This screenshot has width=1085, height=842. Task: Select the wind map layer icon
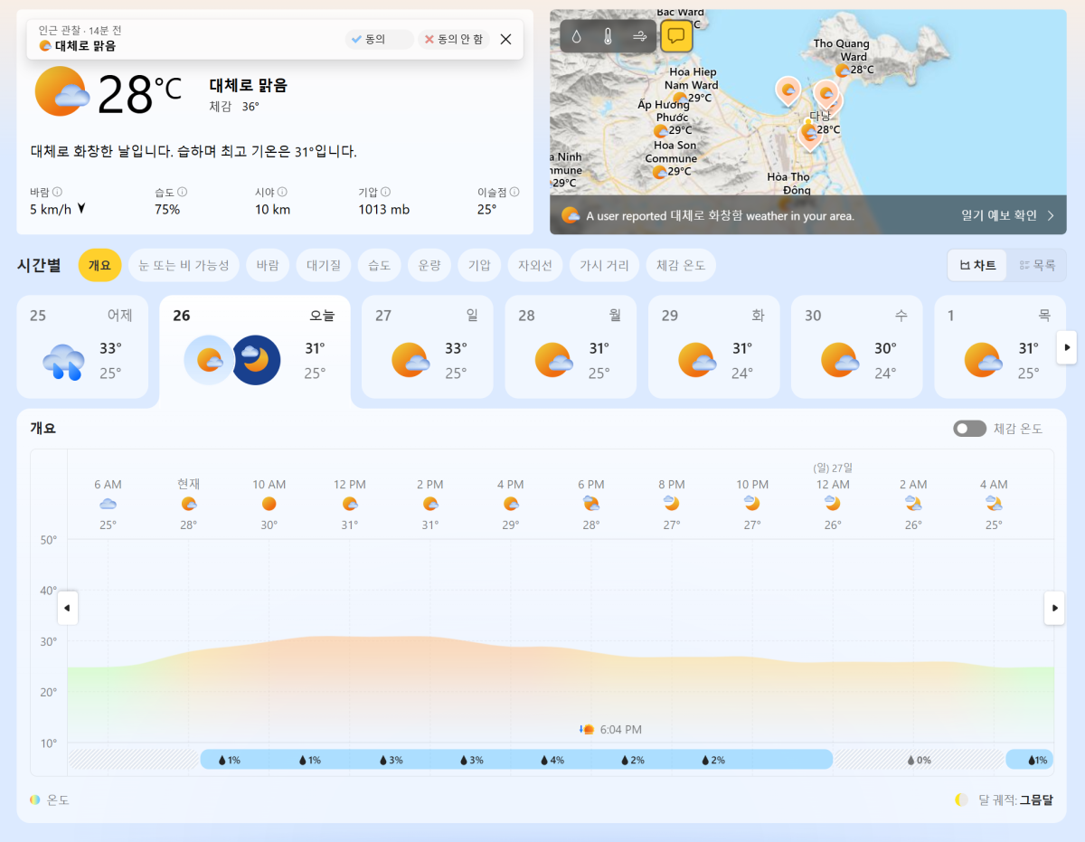click(x=639, y=37)
